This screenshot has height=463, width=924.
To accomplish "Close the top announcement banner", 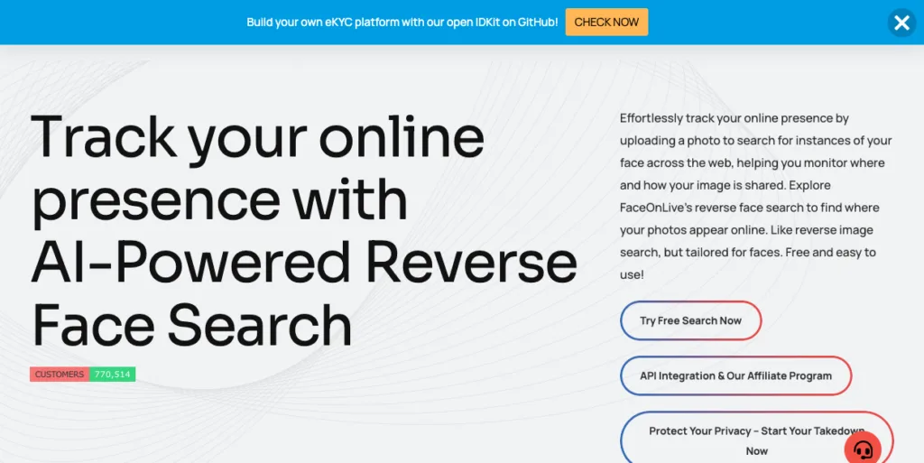I will tap(901, 23).
